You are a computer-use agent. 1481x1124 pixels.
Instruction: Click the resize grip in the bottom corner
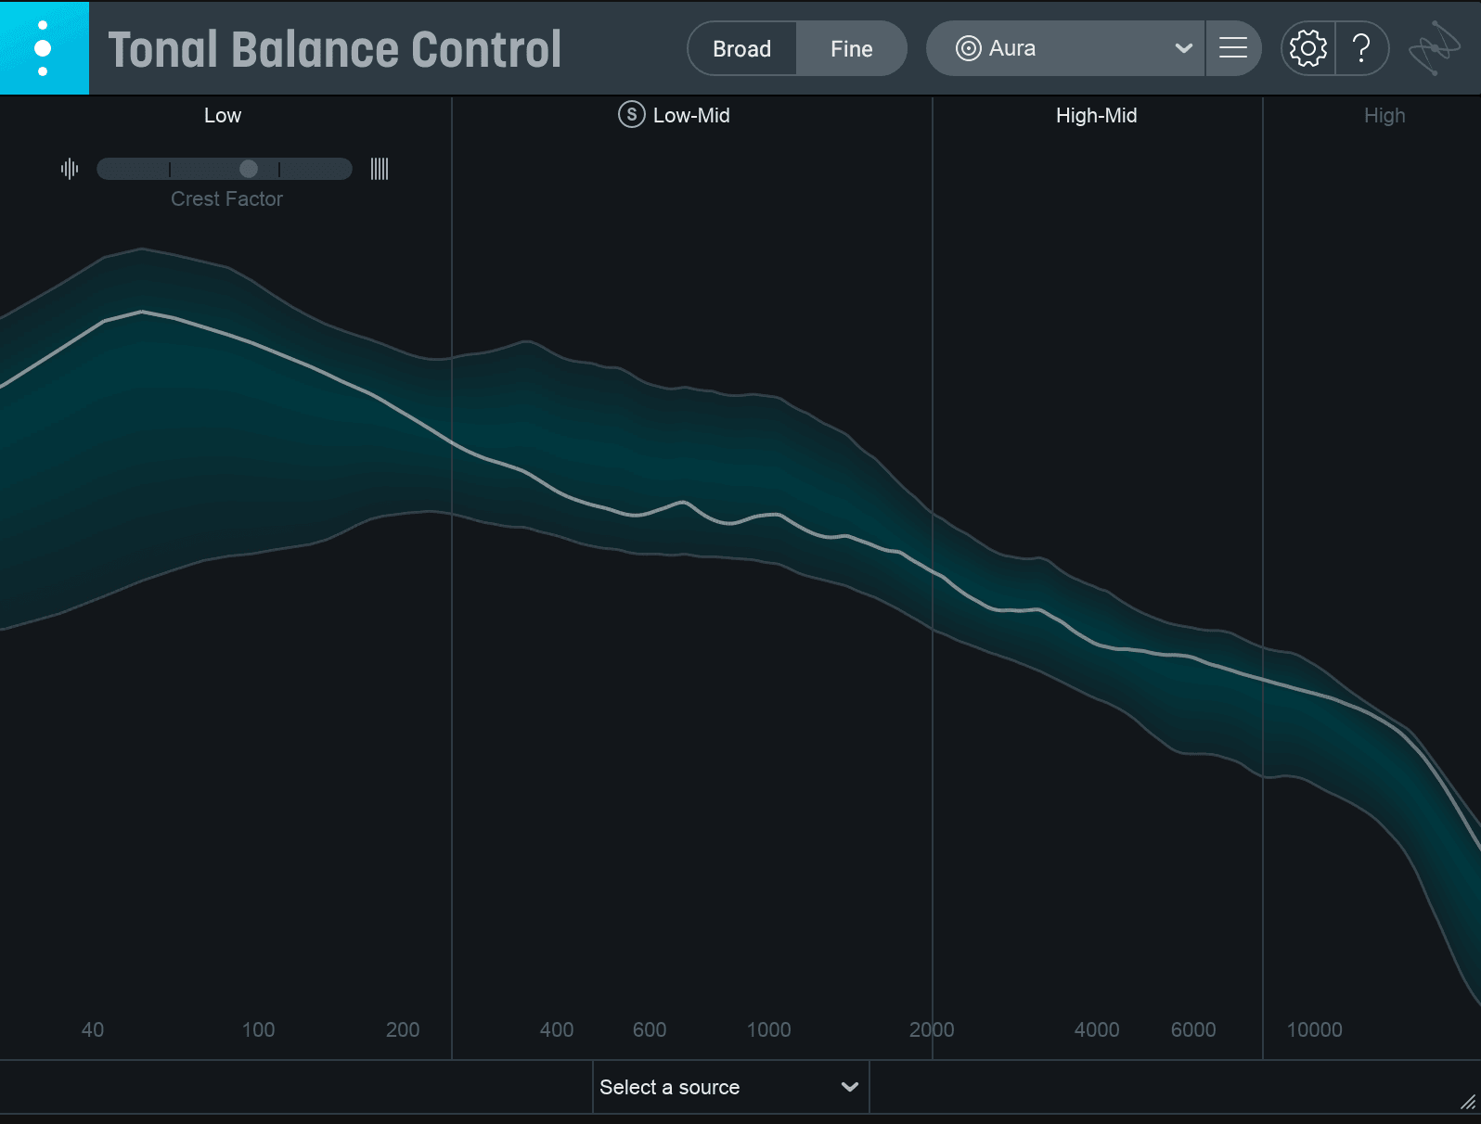click(x=1468, y=1102)
